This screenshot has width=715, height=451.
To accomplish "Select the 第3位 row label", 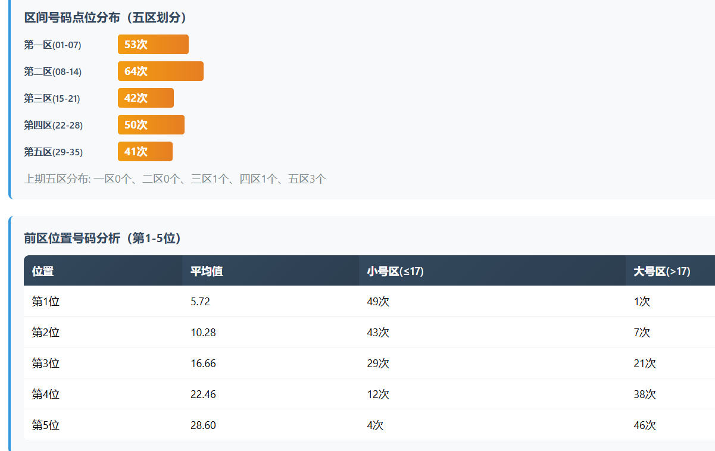I will point(46,364).
